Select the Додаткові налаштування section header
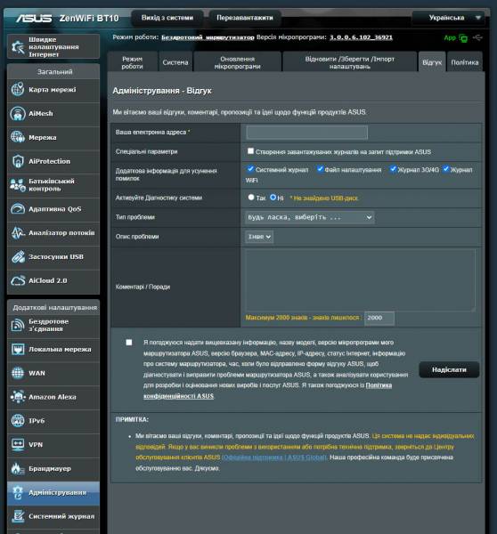Image resolution: width=497 pixels, height=534 pixels. click(x=53, y=308)
